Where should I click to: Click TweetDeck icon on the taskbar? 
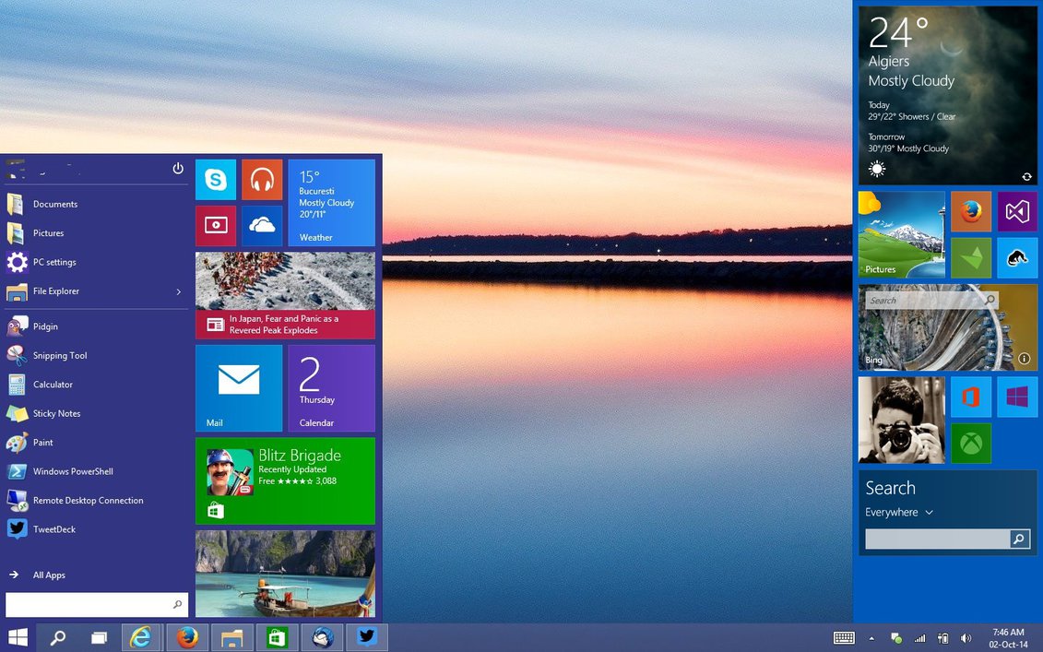[367, 637]
